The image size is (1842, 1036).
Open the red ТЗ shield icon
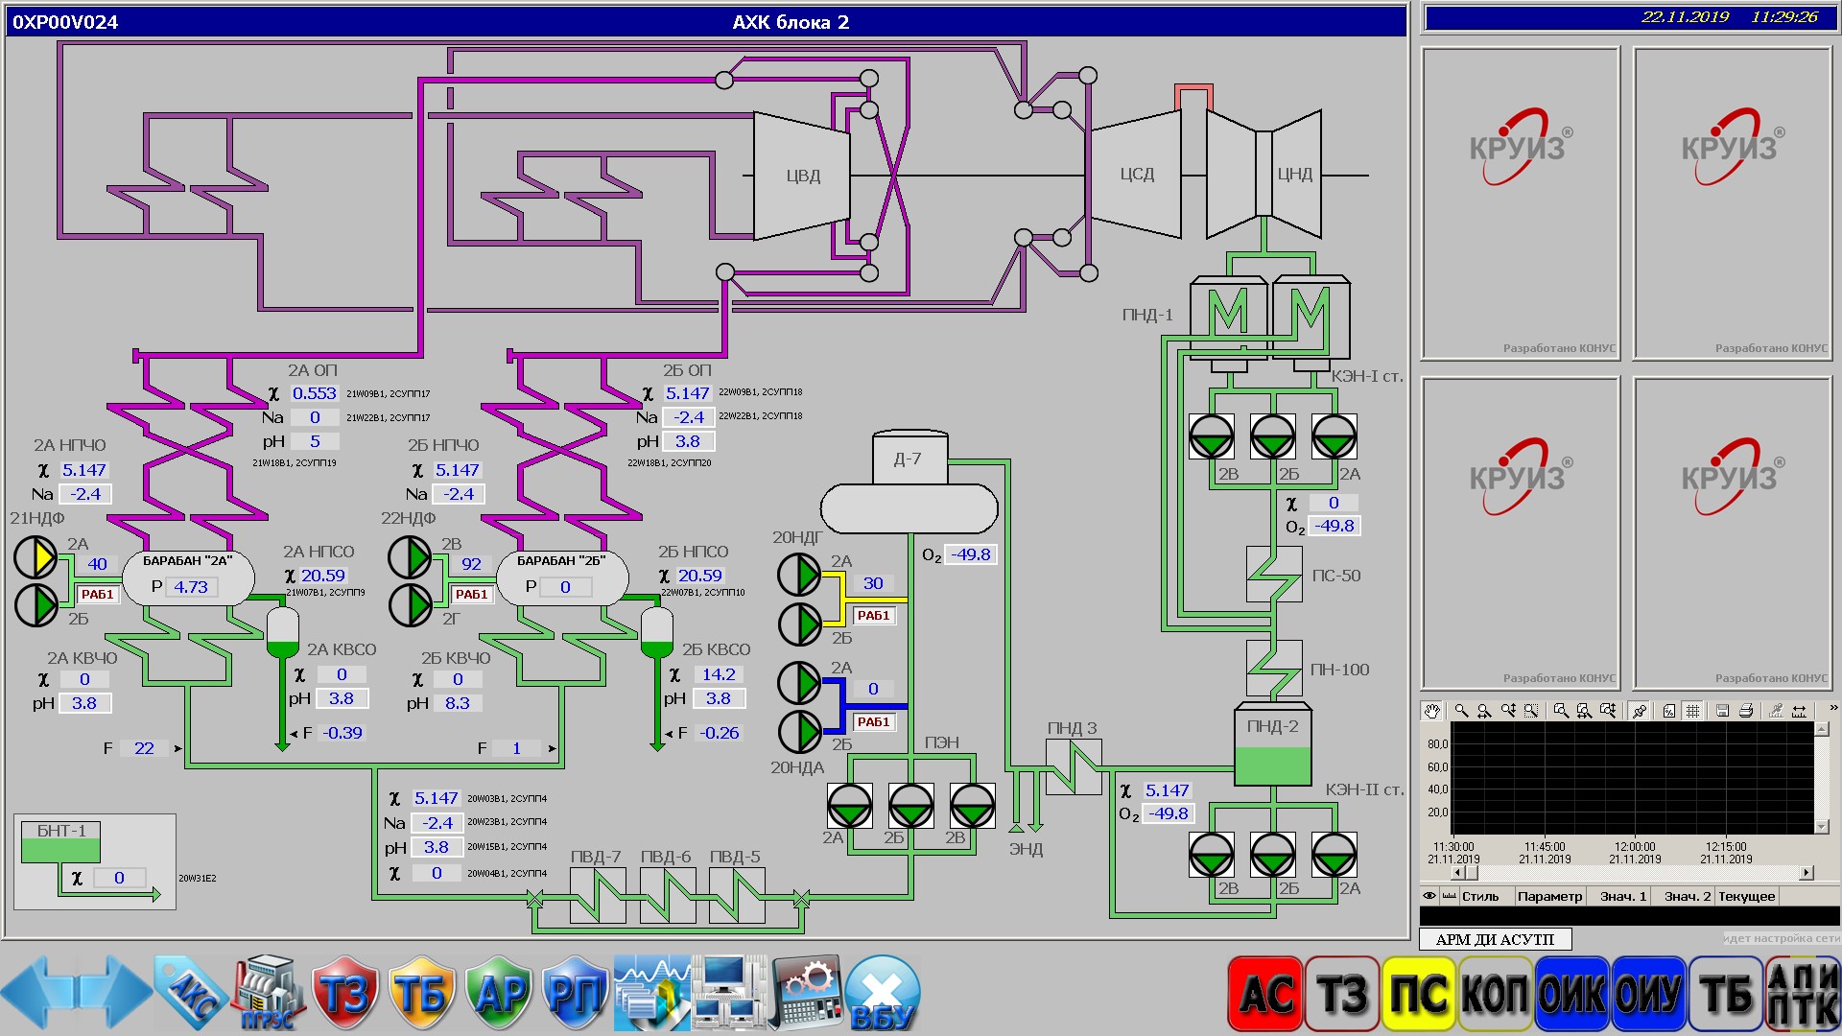[x=344, y=994]
